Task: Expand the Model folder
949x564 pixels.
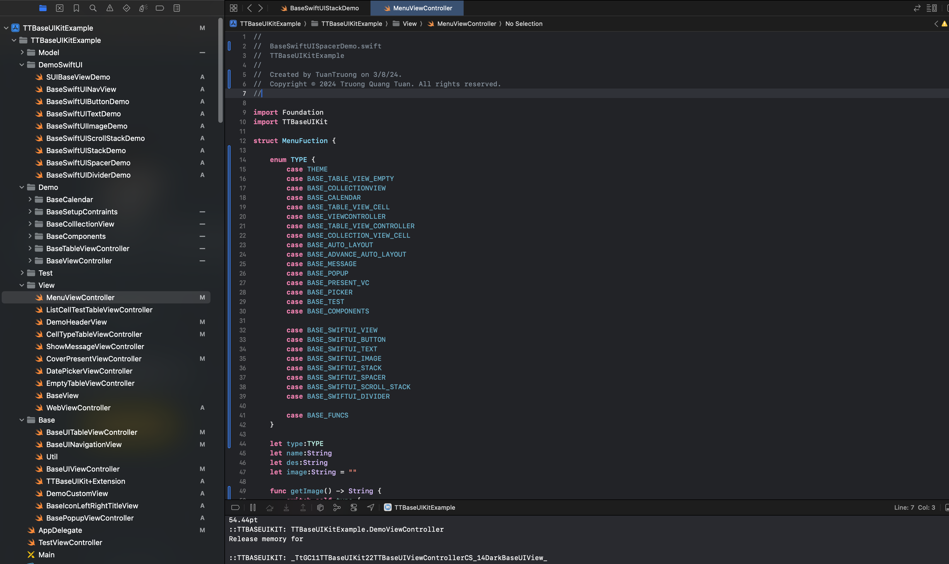Action: [x=22, y=52]
